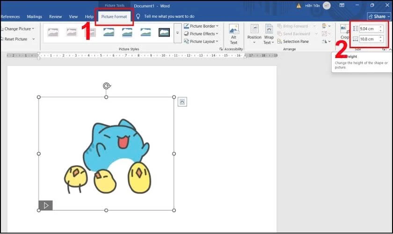Screen dimensions: 393x234
Task: Increase the picture width with up arrow
Action: pyautogui.click(x=381, y=37)
